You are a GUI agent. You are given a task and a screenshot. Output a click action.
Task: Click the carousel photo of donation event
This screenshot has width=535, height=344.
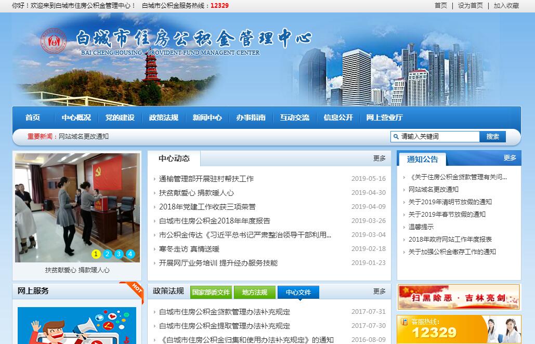point(77,208)
